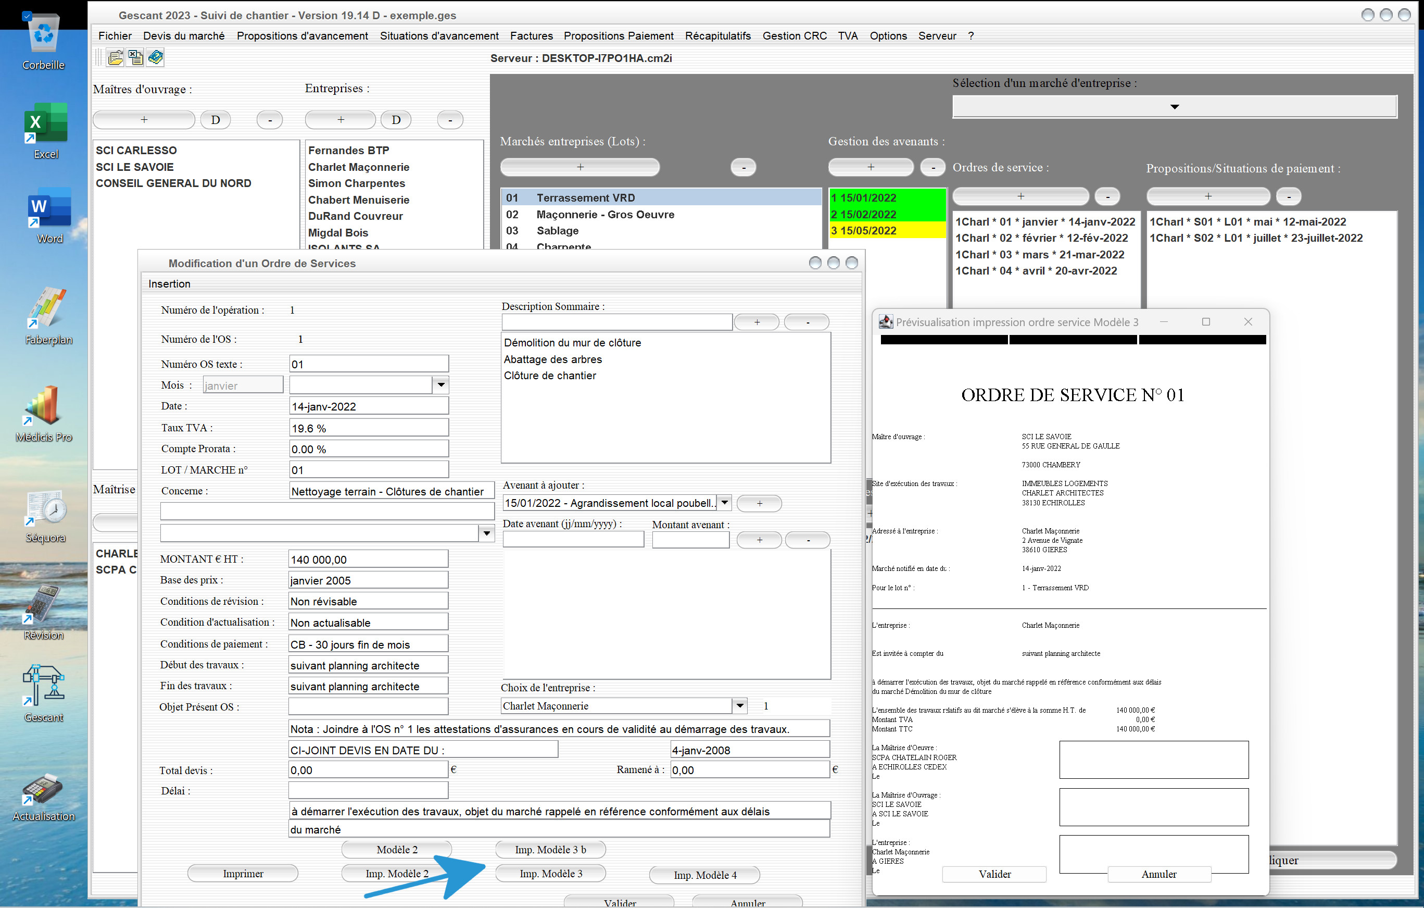Screen dimensions: 1424x908
Task: Click the Imprimer button
Action: pyautogui.click(x=243, y=873)
